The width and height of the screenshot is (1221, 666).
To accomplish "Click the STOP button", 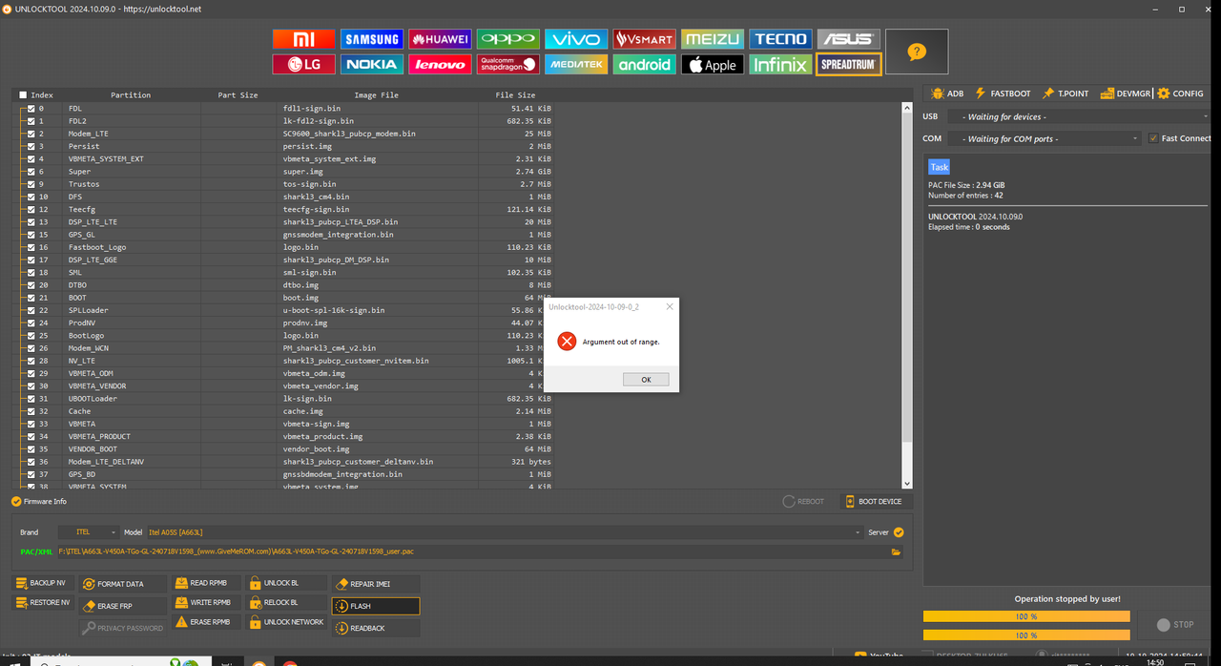I will 1176,625.
